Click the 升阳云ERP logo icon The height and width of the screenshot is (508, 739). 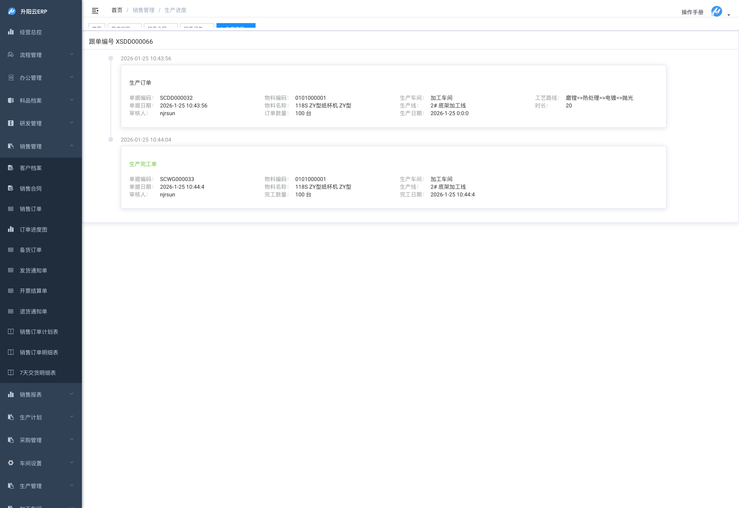point(12,11)
